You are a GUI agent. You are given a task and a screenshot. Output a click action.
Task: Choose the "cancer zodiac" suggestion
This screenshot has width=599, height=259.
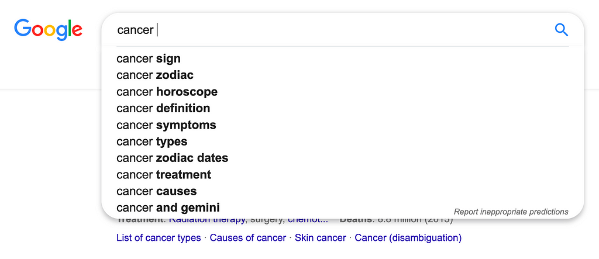coord(155,75)
